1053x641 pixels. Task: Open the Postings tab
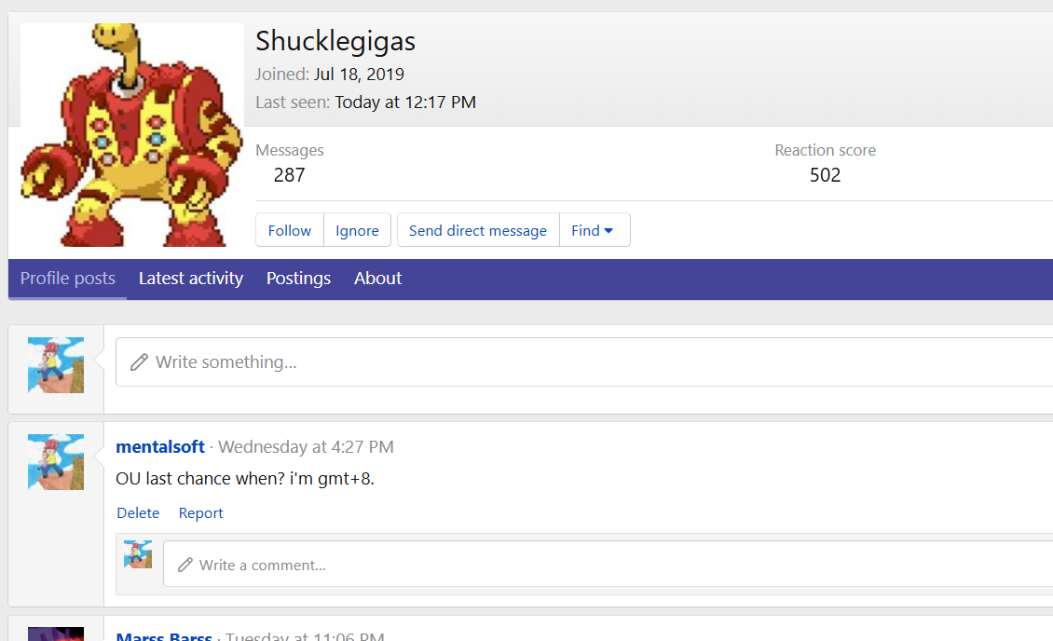click(298, 279)
